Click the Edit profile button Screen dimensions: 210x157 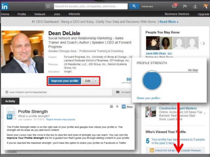point(88,81)
